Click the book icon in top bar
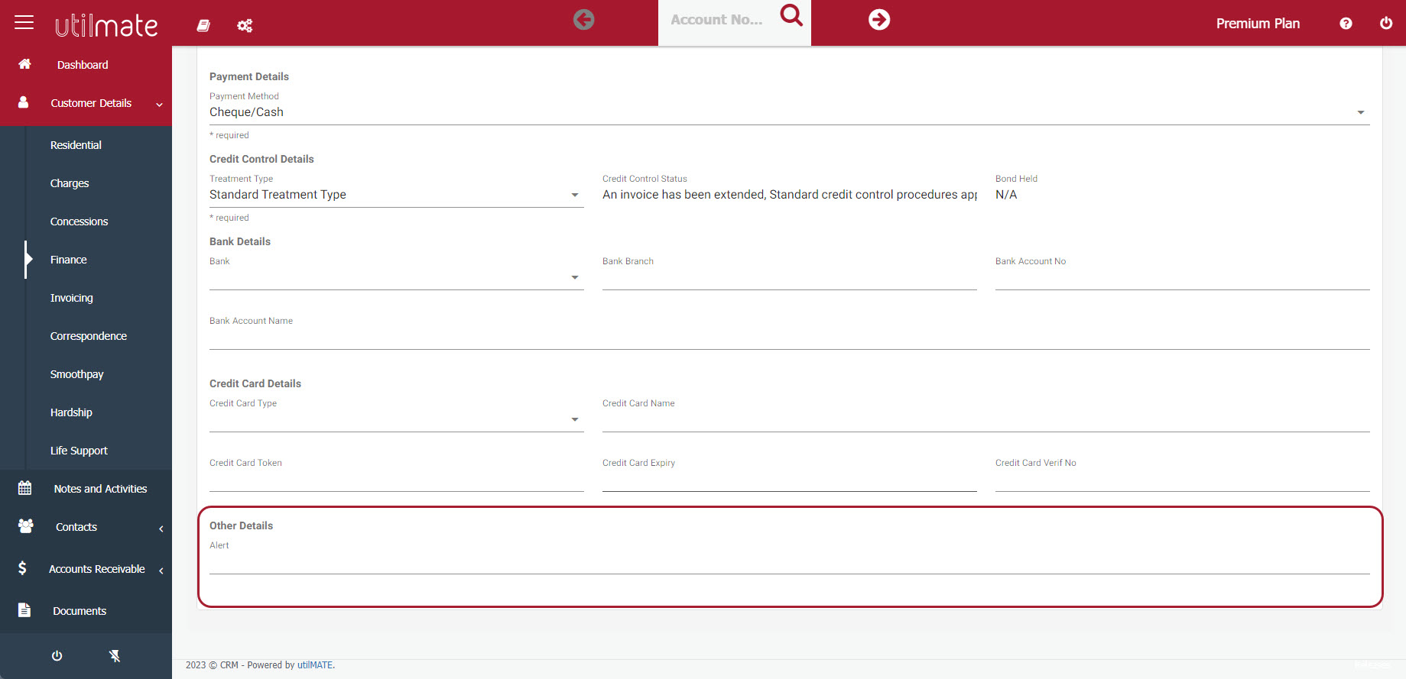 [203, 26]
